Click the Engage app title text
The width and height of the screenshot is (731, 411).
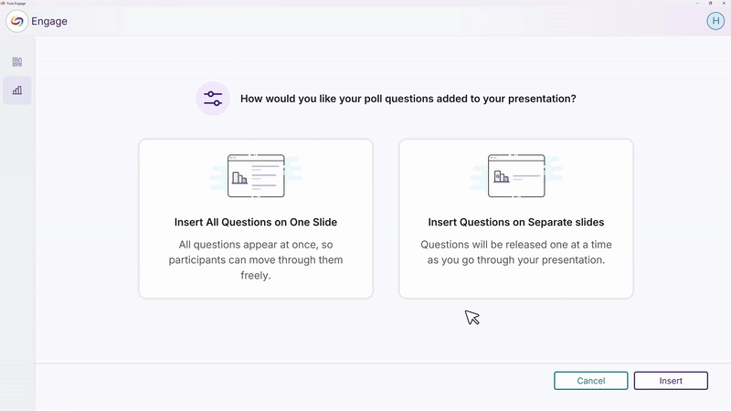click(x=49, y=21)
